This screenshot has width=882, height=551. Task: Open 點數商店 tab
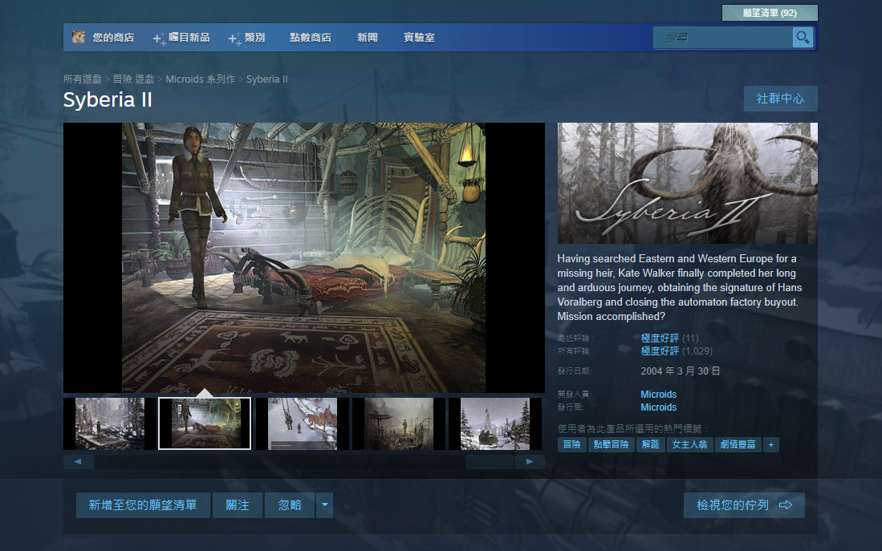311,37
